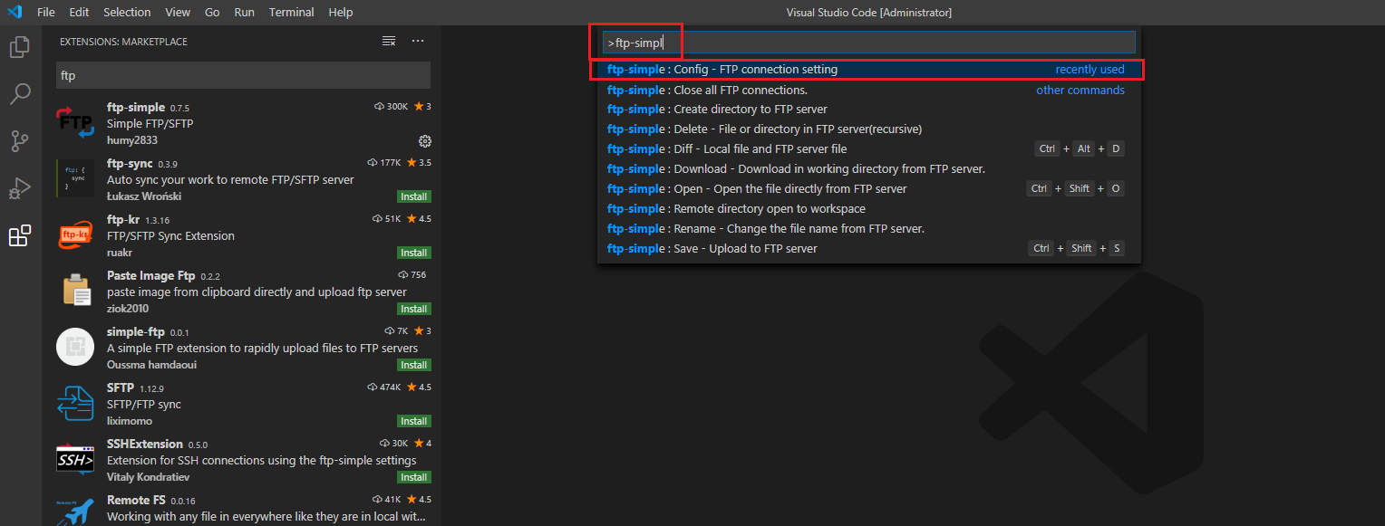This screenshot has height=526, width=1385.
Task: Click the VS Code logo in title bar
Action: [x=15, y=13]
